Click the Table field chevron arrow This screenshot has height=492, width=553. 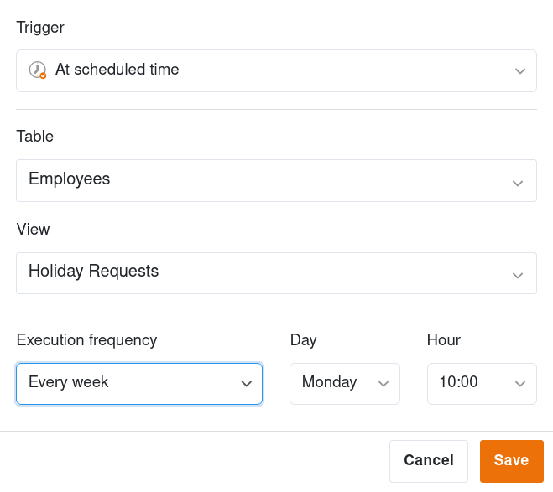click(x=519, y=182)
